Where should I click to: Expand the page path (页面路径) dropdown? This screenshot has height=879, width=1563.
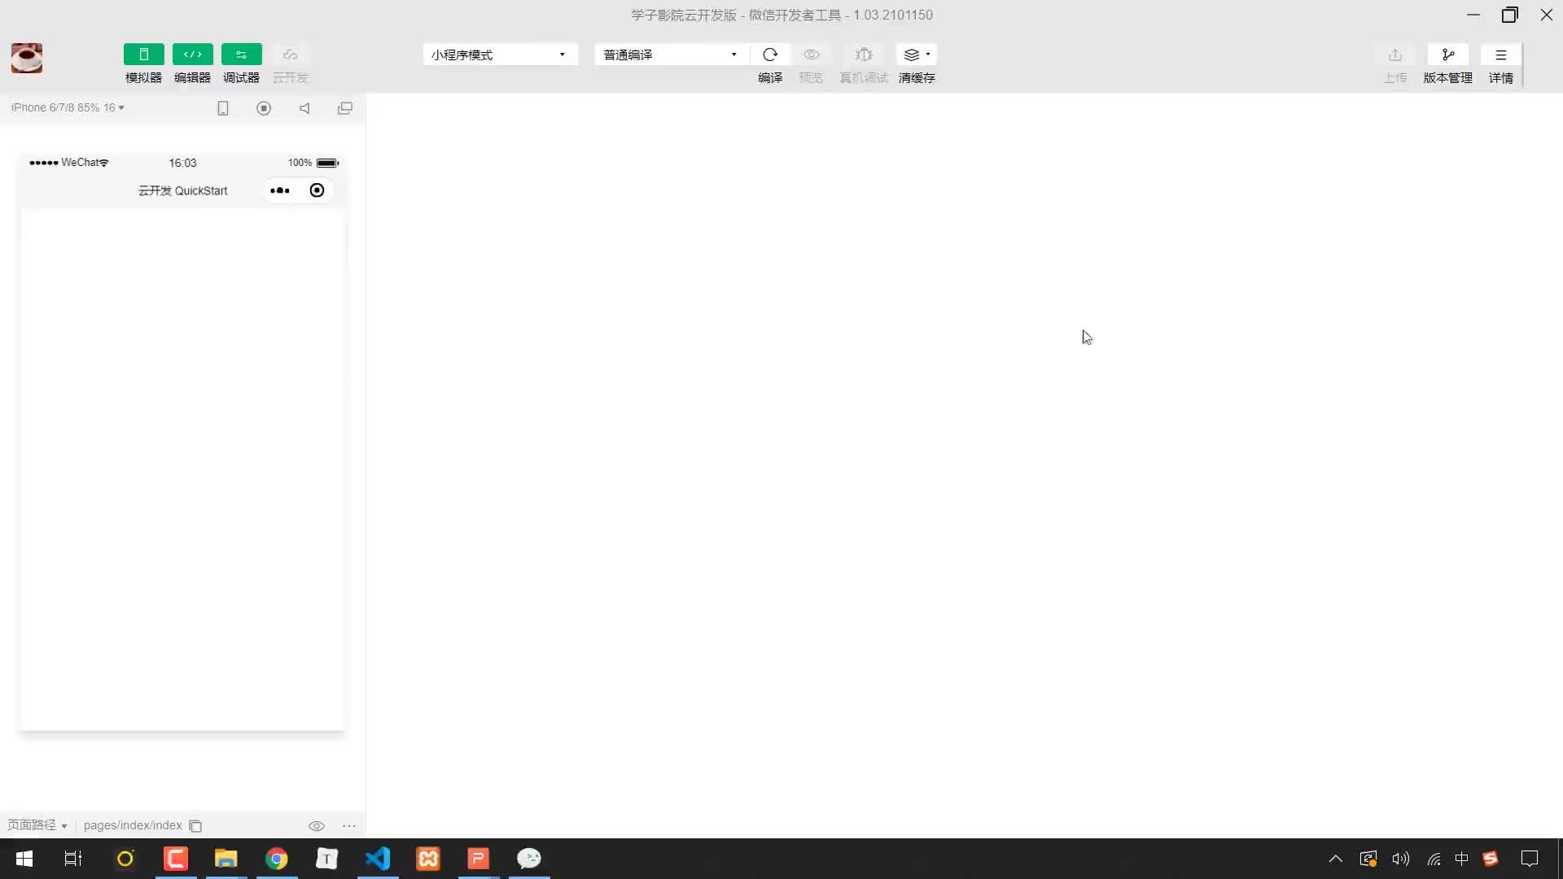(x=37, y=825)
